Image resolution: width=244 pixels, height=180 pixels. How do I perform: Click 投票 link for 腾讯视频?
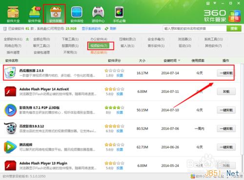(x=120, y=149)
